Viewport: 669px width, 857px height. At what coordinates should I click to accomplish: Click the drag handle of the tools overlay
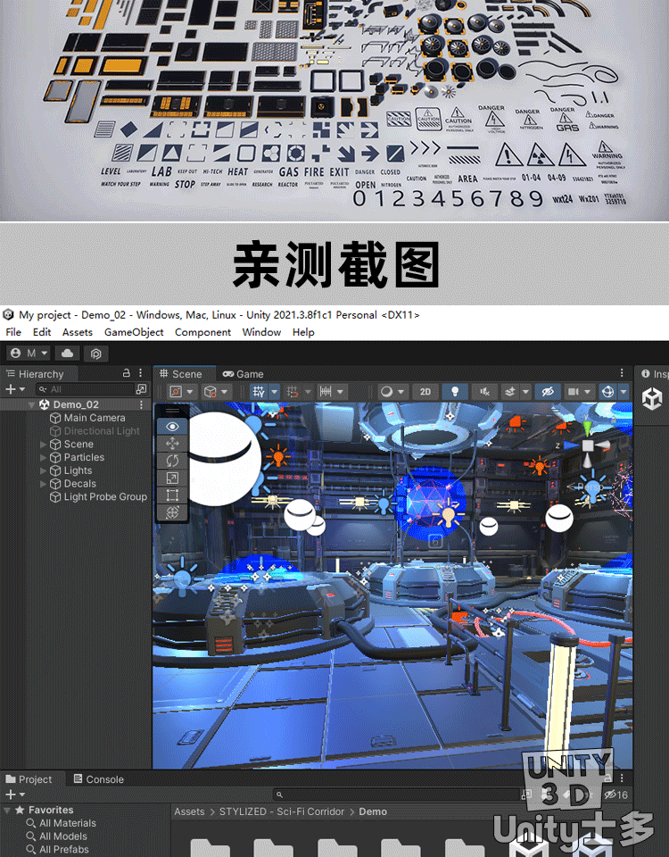172,411
